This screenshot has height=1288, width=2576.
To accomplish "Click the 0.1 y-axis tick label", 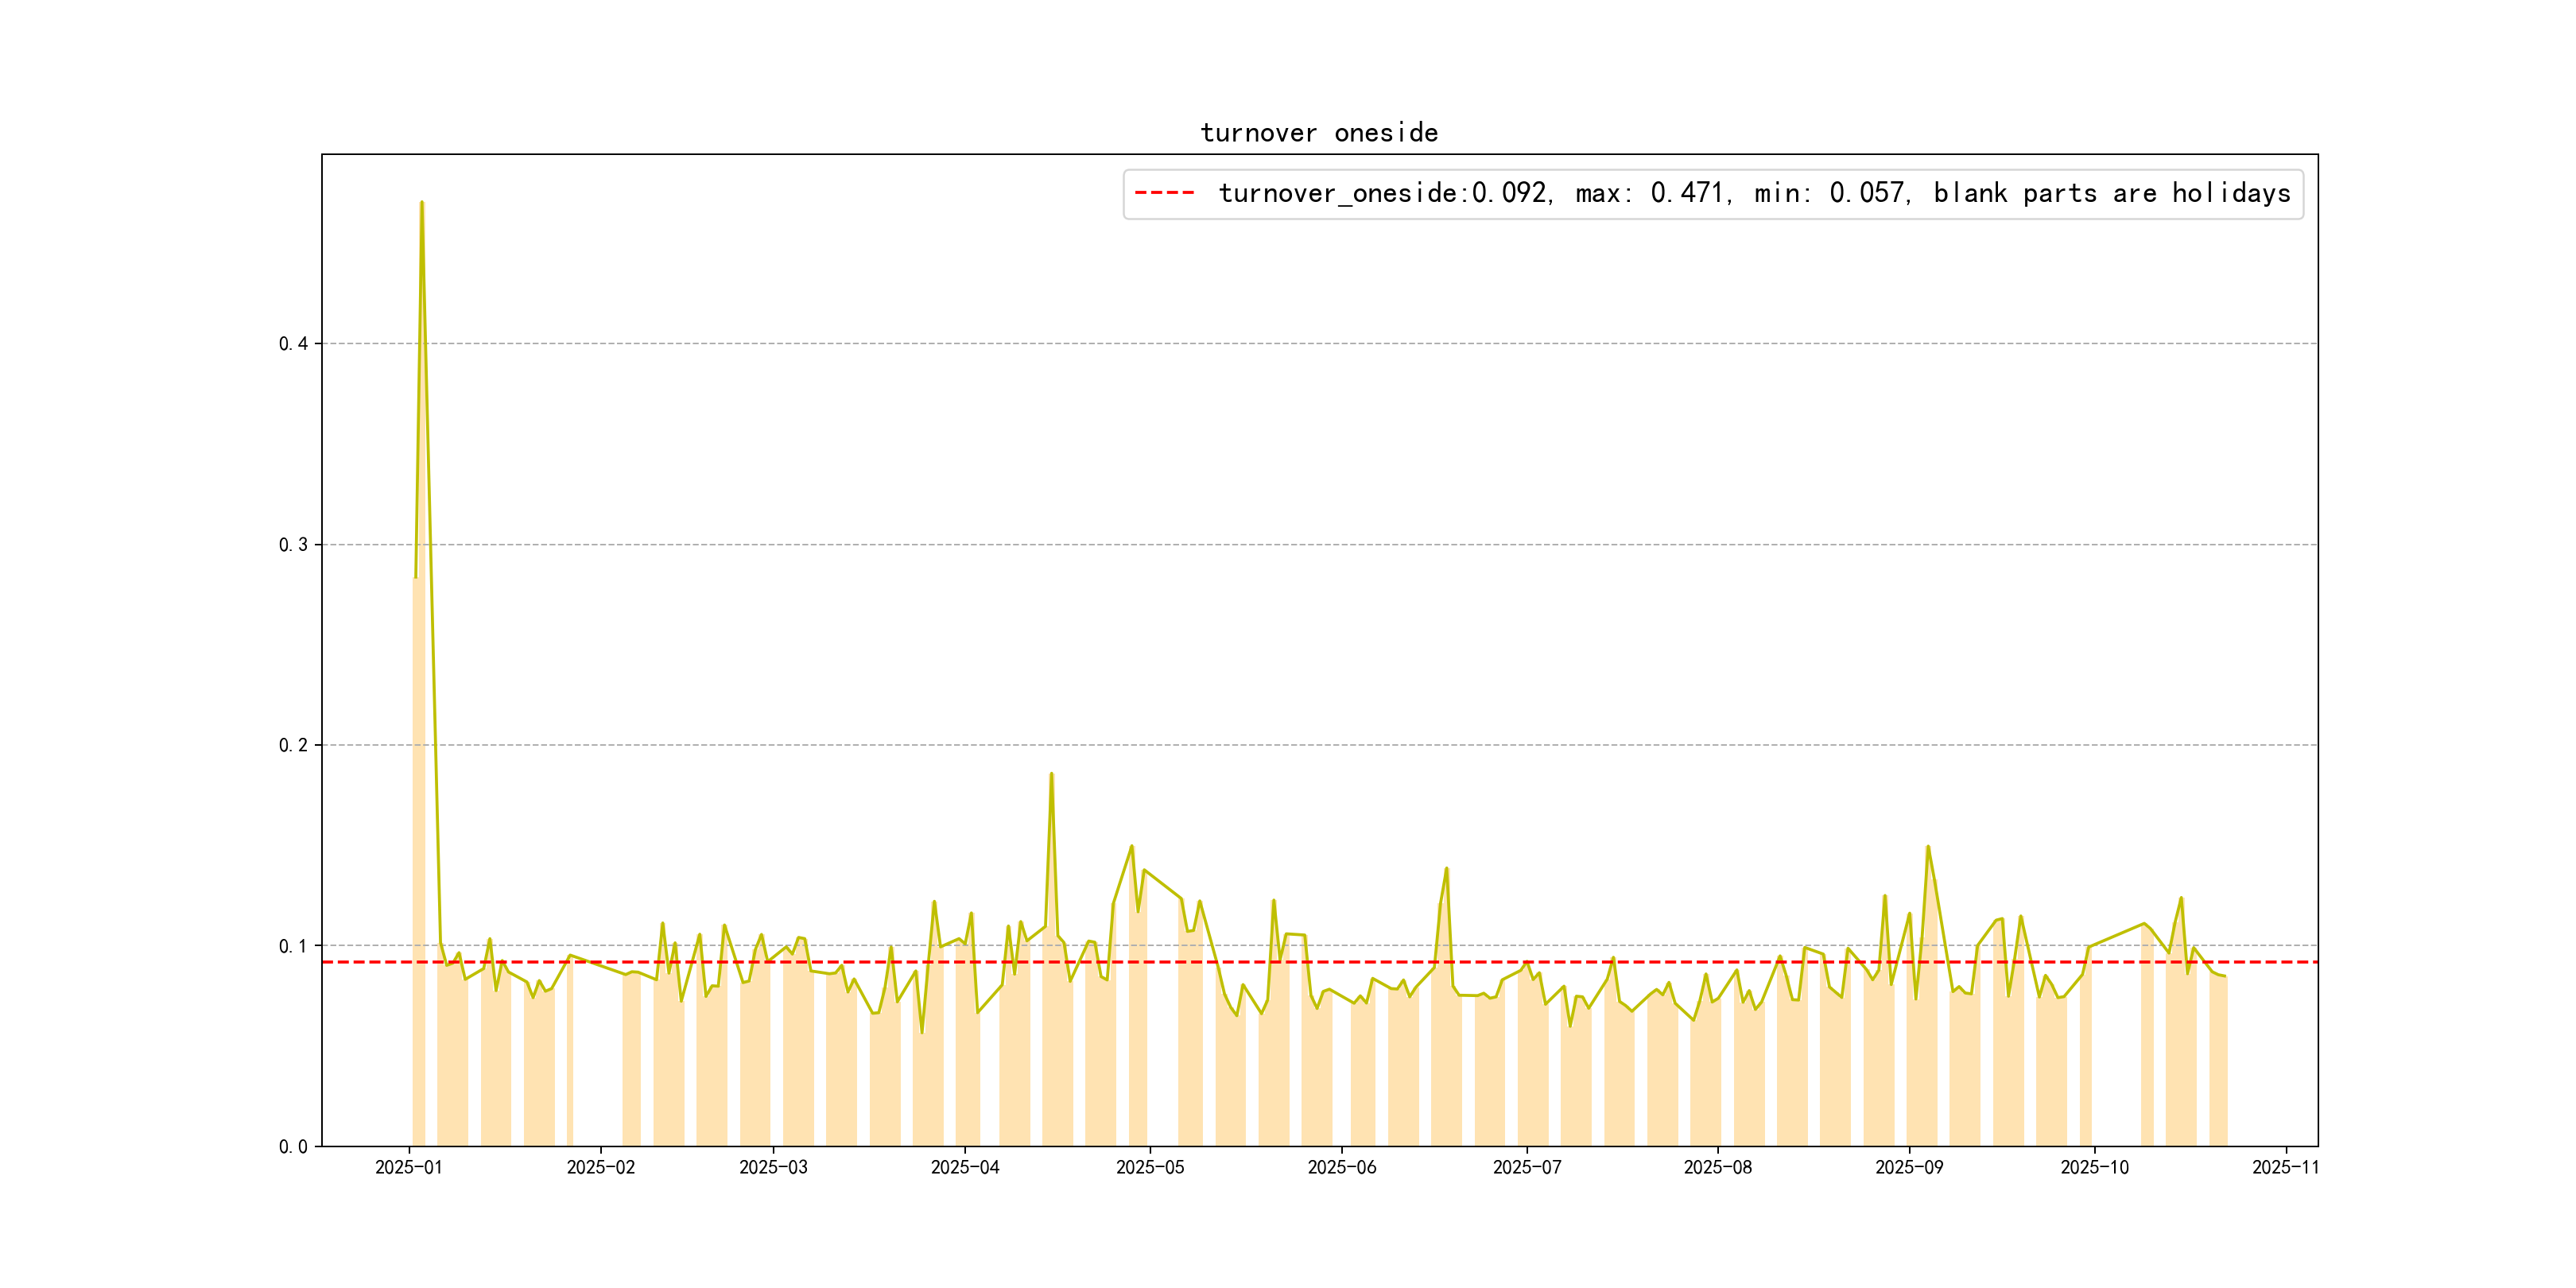I will [293, 946].
